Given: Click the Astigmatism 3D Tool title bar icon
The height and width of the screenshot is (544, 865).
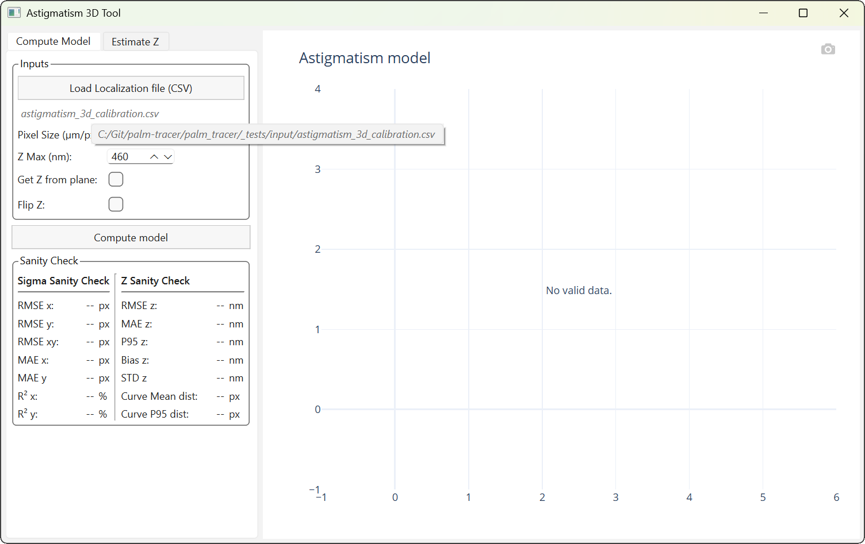Looking at the screenshot, I should 13,12.
